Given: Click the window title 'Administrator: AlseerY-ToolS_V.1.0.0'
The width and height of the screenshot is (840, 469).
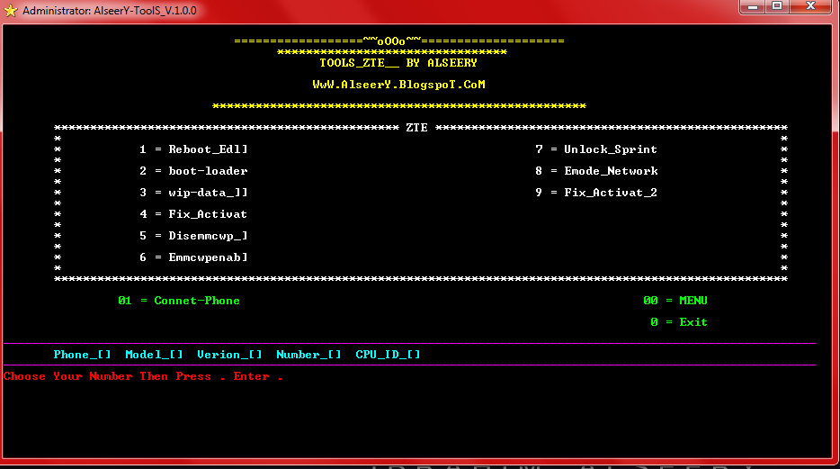Looking at the screenshot, I should tap(110, 11).
